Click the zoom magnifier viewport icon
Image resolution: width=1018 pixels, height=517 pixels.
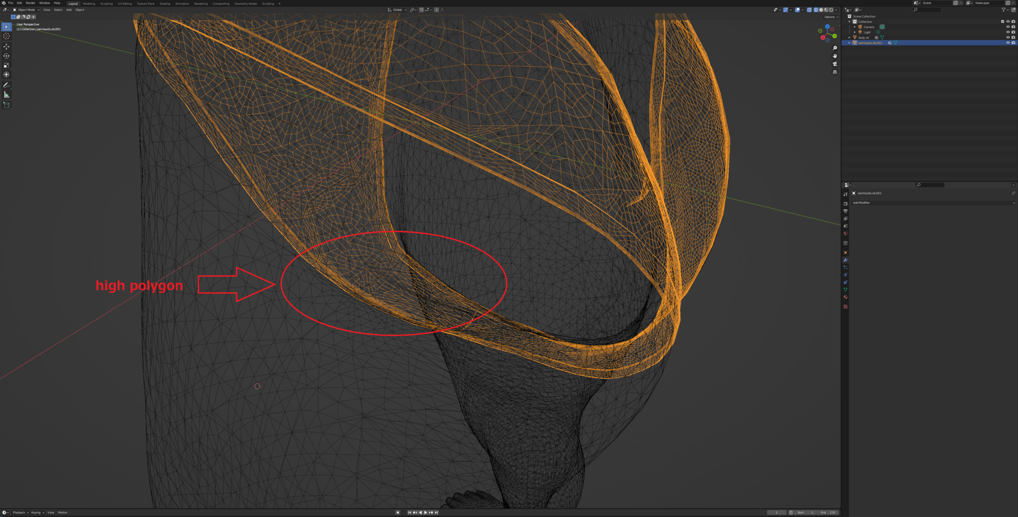tap(835, 48)
